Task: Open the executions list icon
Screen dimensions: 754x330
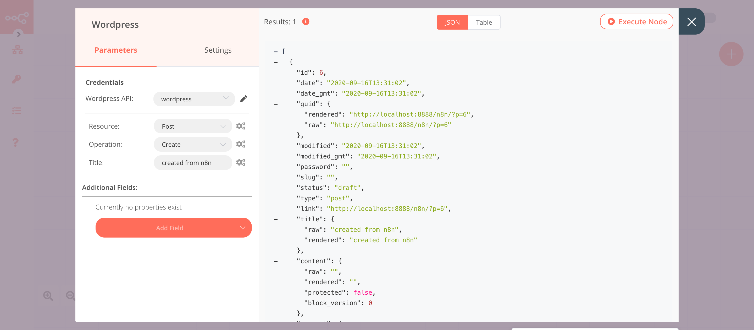Action: tap(17, 110)
